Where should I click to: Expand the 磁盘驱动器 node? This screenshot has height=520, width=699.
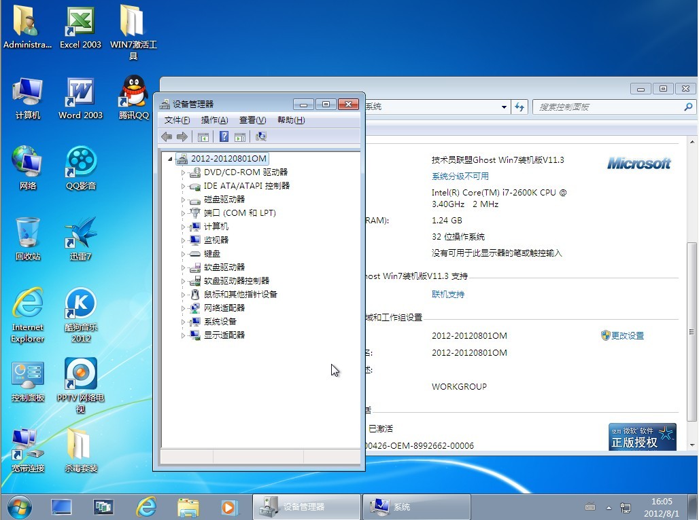tap(183, 200)
